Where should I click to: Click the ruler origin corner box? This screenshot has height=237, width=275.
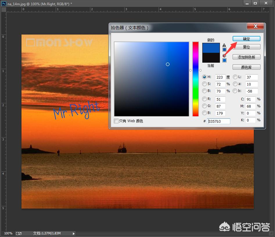point(3,9)
